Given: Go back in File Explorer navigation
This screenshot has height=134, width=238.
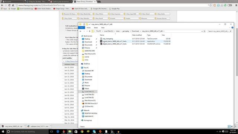Looking at the screenshot, I should click(x=81, y=31).
